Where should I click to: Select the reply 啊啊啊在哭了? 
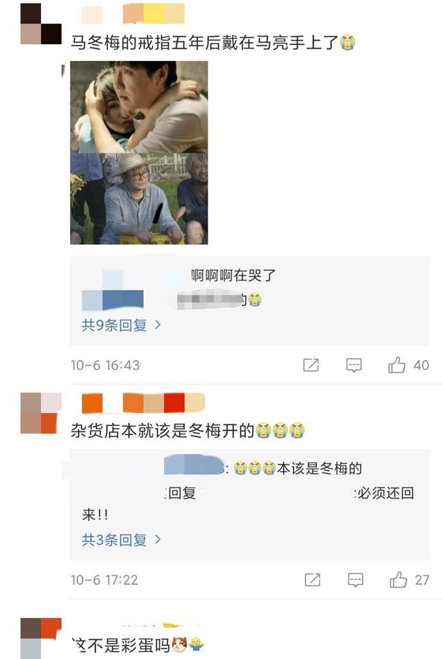pyautogui.click(x=233, y=275)
